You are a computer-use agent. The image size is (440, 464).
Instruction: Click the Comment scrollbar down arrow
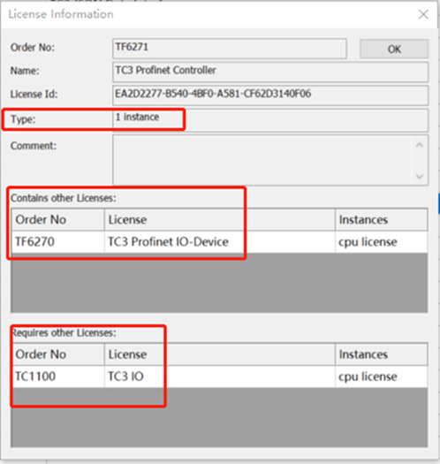[420, 177]
